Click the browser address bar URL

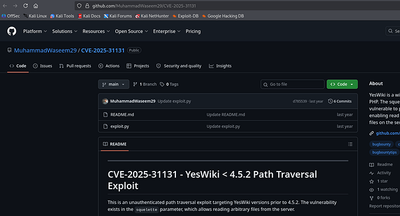click(144, 6)
